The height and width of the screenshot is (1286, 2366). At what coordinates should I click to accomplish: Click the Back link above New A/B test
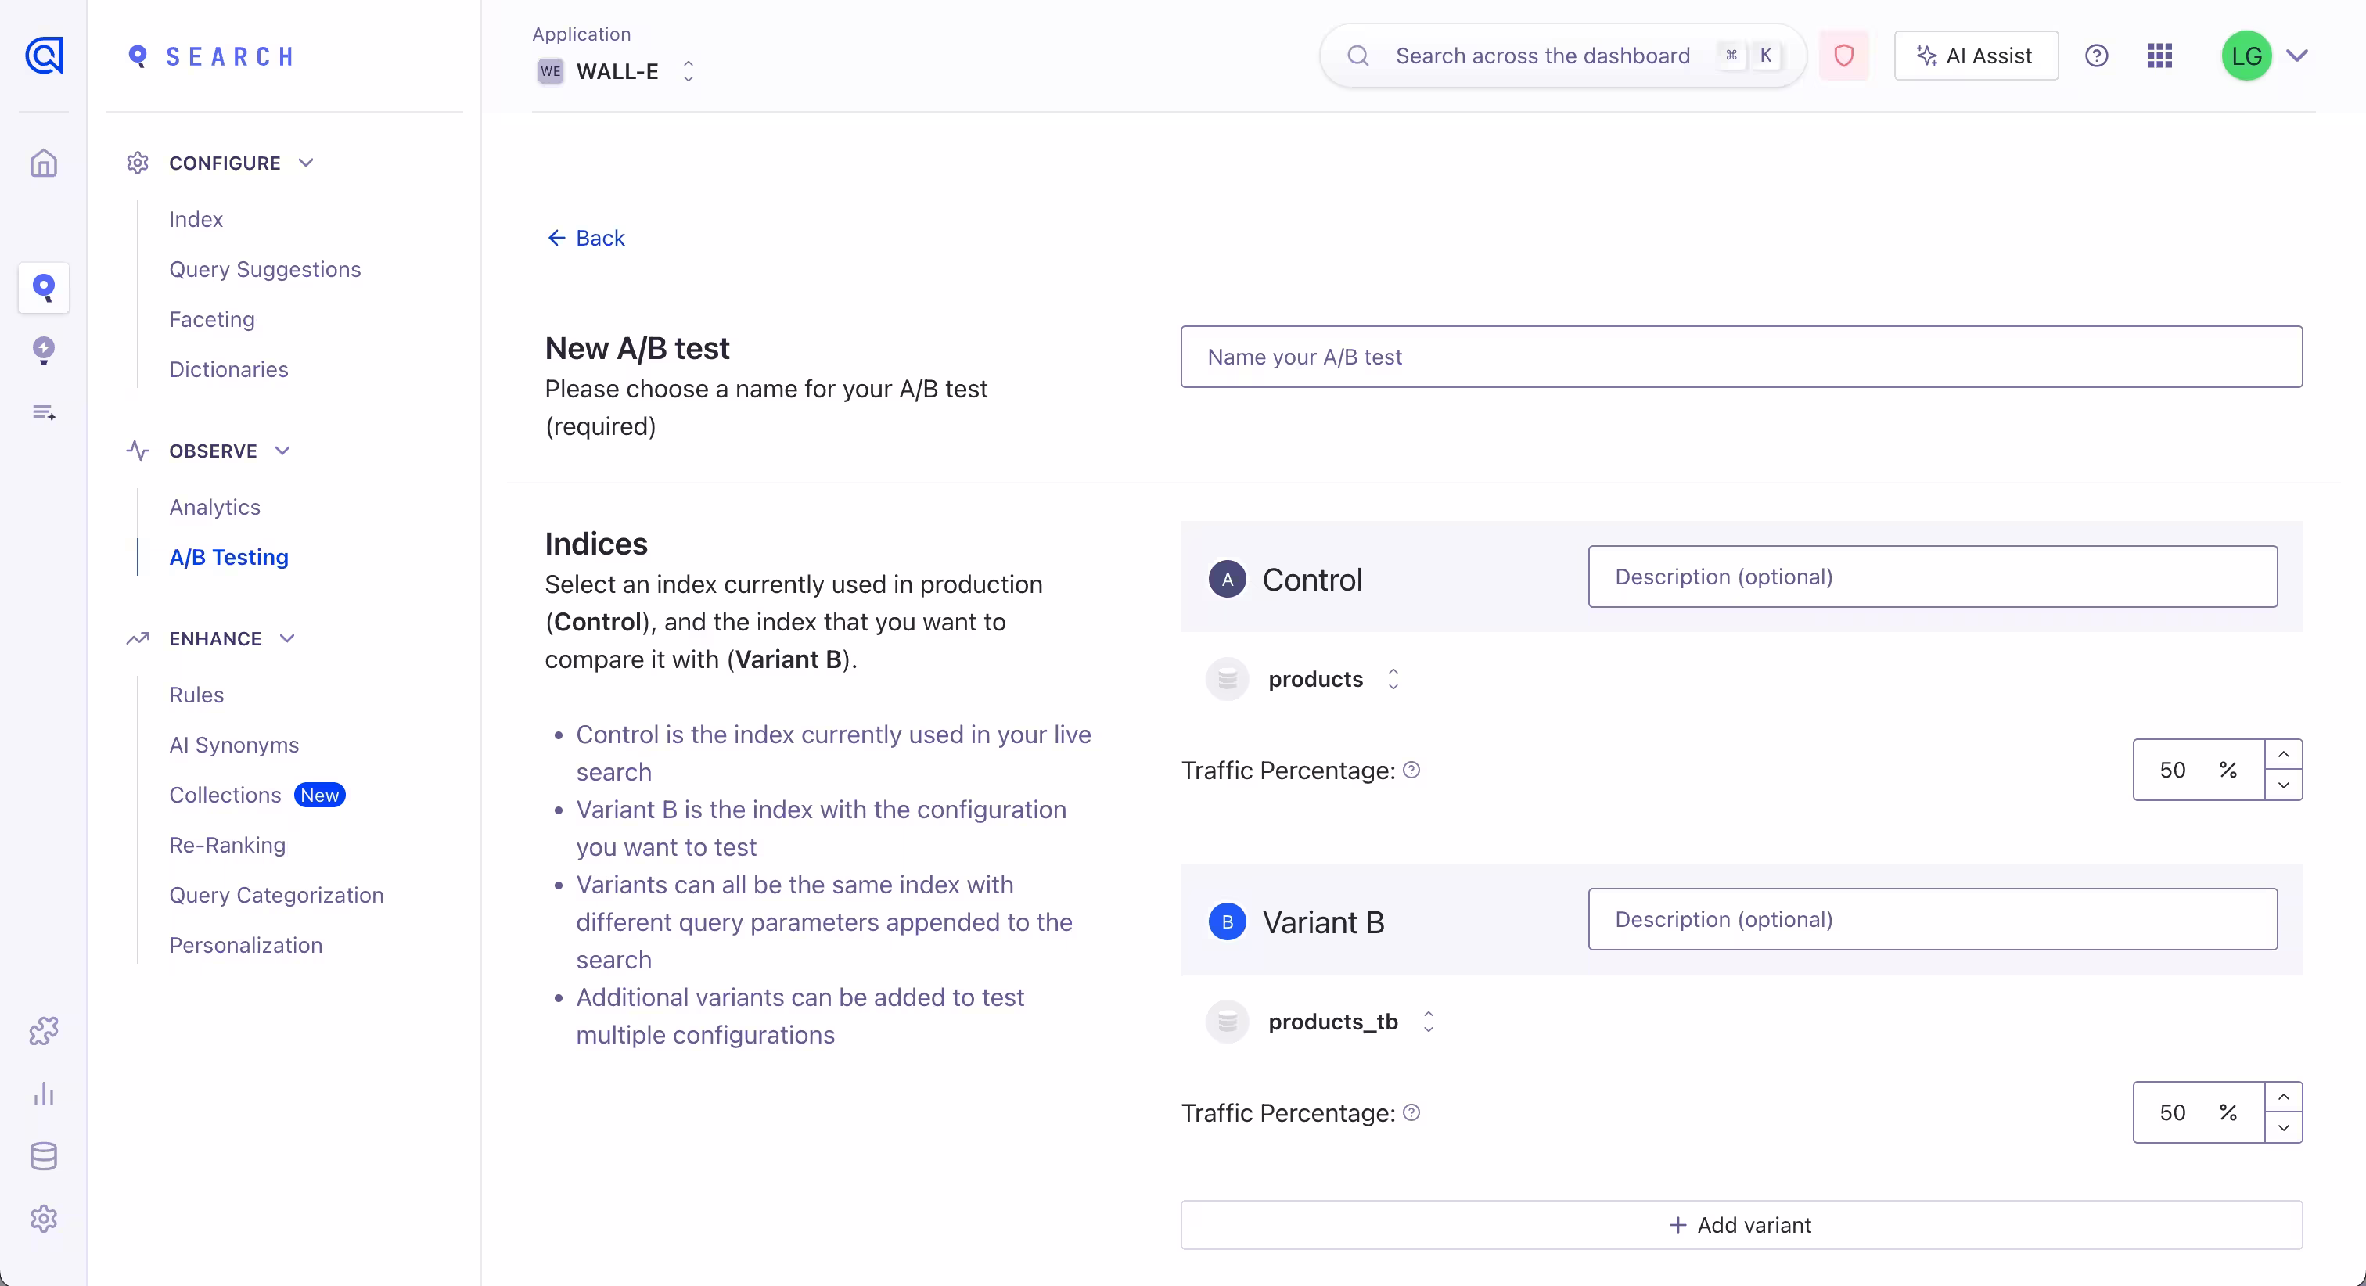click(585, 237)
